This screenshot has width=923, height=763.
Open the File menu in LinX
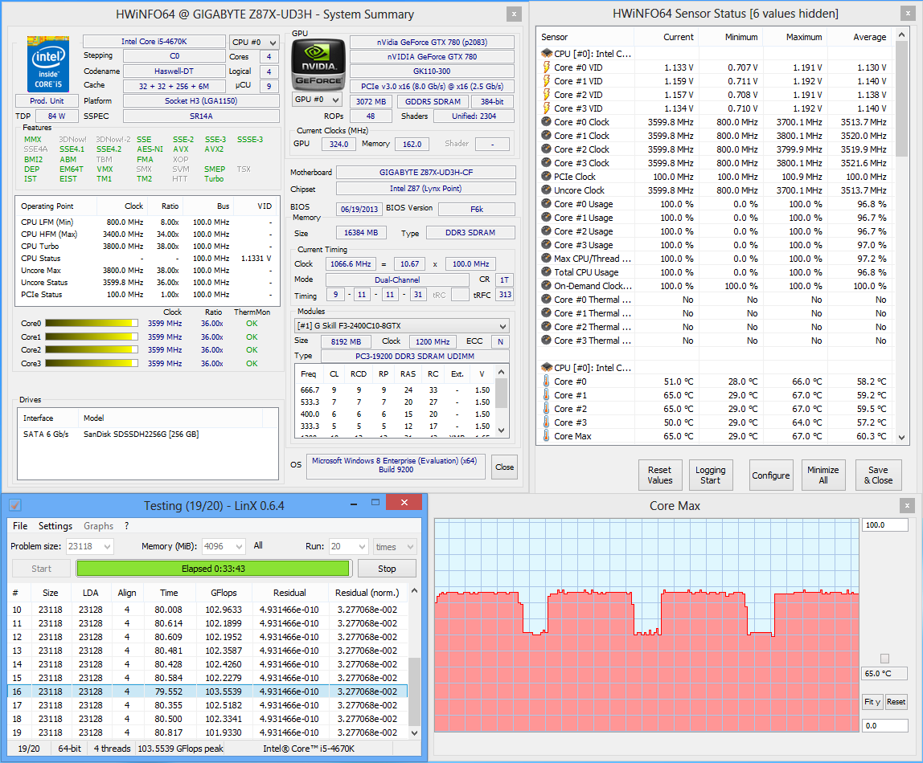click(20, 525)
